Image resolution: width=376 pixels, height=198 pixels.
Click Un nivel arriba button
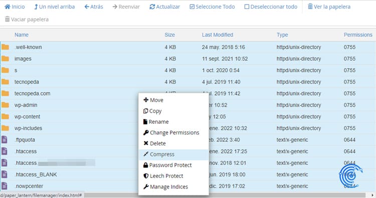pos(55,7)
